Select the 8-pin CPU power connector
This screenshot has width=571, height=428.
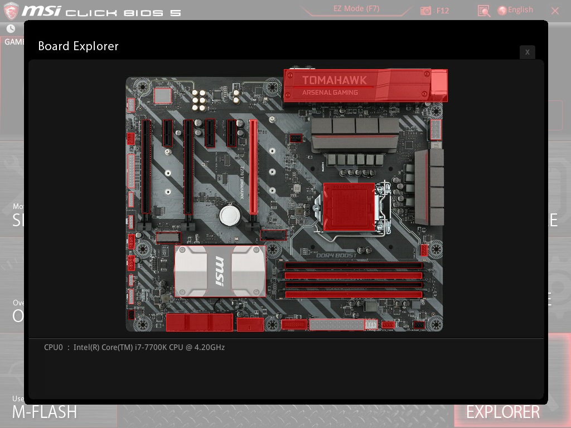point(436,129)
